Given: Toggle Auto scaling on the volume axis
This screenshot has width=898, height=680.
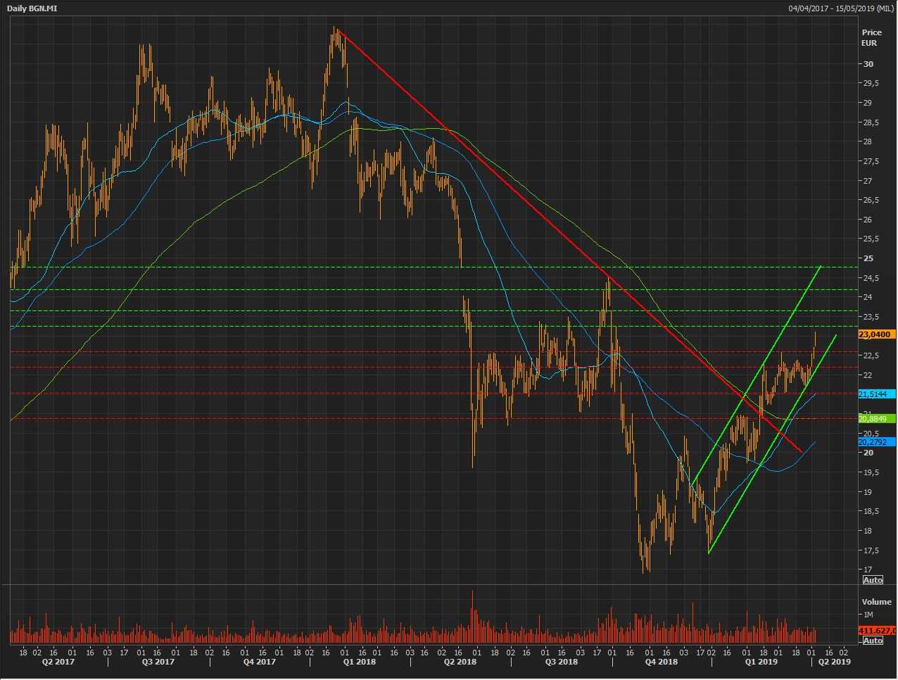Looking at the screenshot, I should tap(873, 641).
